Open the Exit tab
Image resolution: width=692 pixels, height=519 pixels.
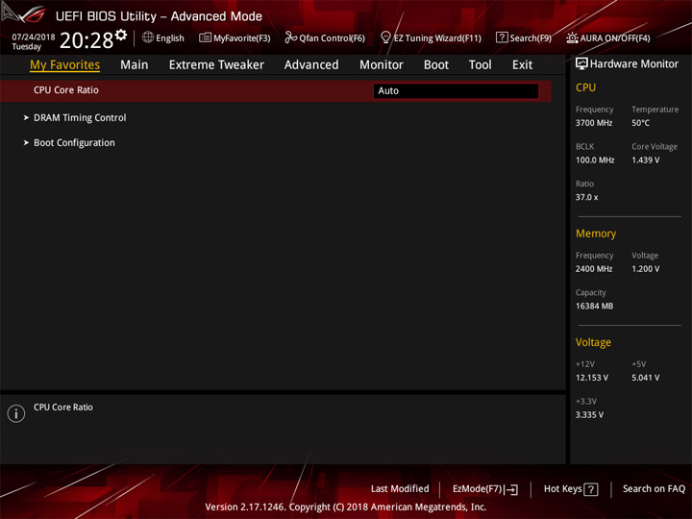click(x=522, y=65)
